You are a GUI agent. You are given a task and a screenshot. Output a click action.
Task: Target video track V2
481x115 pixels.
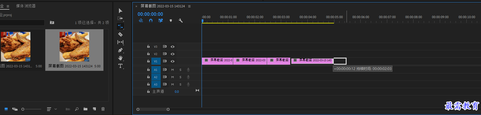[156, 54]
